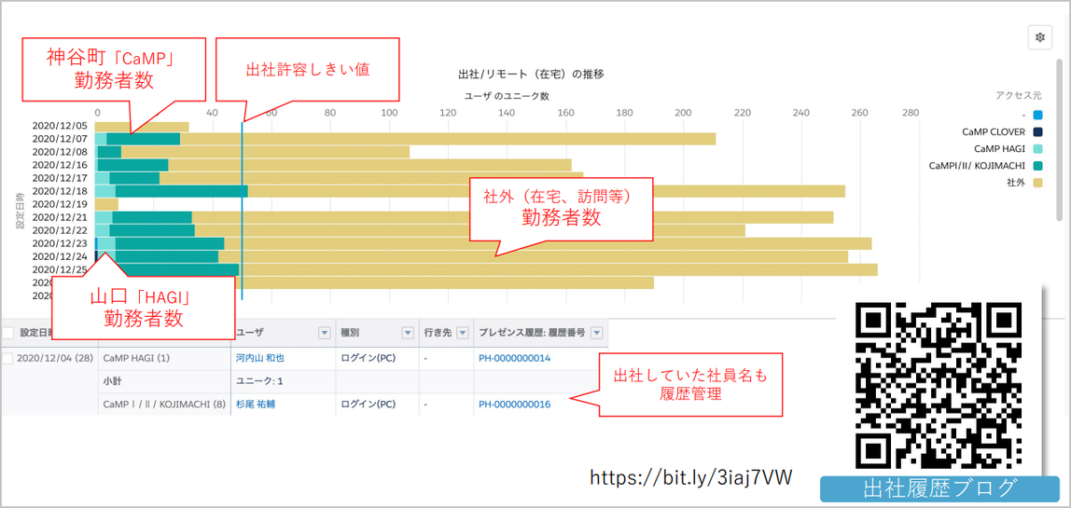This screenshot has height=508, width=1071.
Task: Click the 出社履歴ブログ banner
Action: [939, 488]
